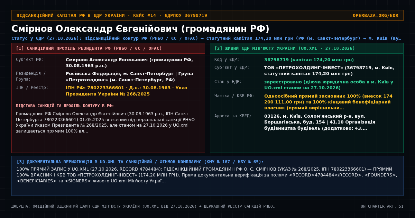Select the value "Смирнов Александр Евгеньевич"

coord(107,60)
